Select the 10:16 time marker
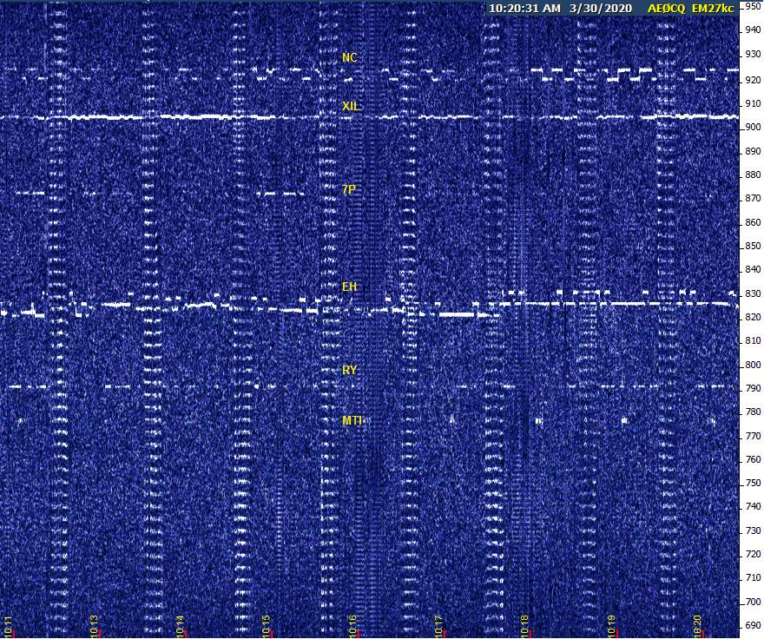Image resolution: width=764 pixels, height=639 pixels. 352,625
